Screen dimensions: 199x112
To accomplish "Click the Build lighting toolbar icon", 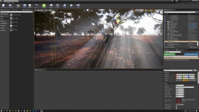I will [x=65, y=6].
